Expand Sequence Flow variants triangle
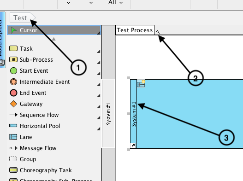Image resolution: width=243 pixels, height=181 pixels. [99, 118]
